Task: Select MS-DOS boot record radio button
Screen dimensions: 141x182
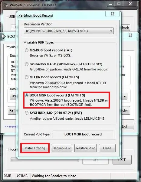Action: click(27, 50)
